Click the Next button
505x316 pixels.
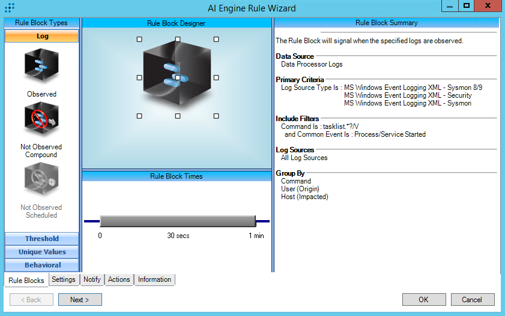80,300
